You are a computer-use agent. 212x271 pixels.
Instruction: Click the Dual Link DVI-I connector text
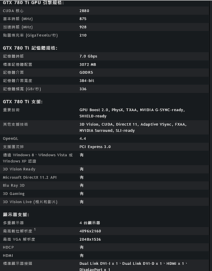tap(99, 264)
